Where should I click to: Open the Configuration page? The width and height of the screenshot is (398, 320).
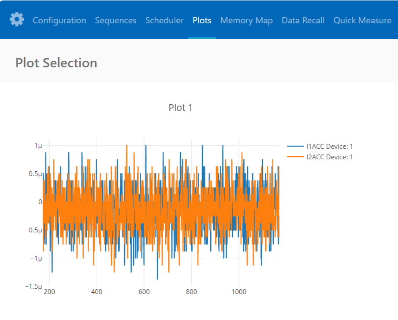click(x=59, y=20)
